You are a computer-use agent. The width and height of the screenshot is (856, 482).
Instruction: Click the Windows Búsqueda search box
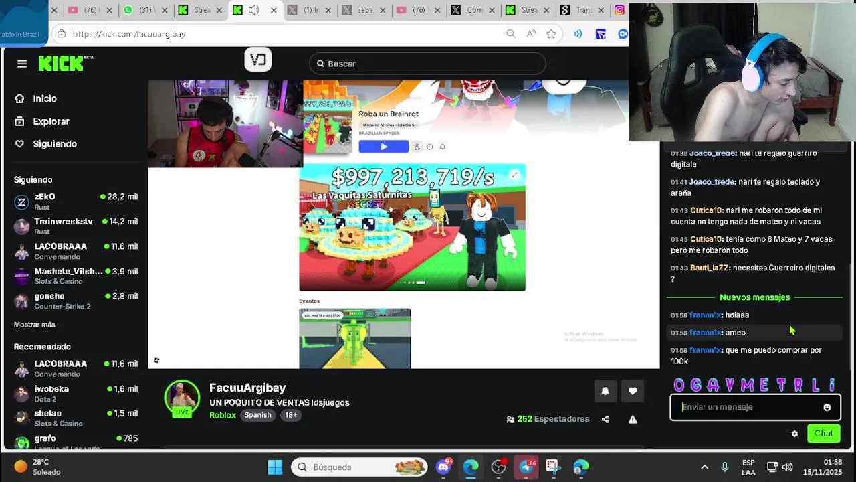[x=359, y=467]
